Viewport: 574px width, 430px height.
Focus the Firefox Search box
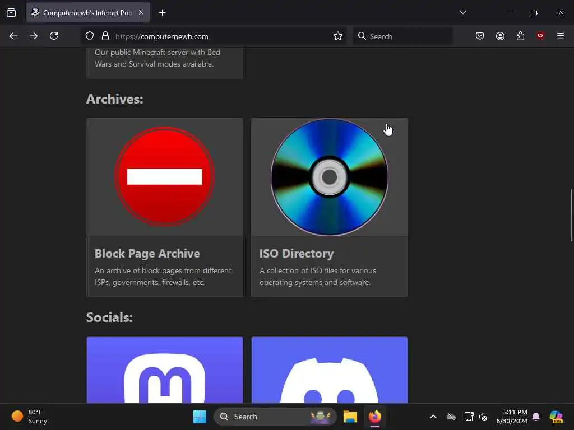[x=402, y=36]
